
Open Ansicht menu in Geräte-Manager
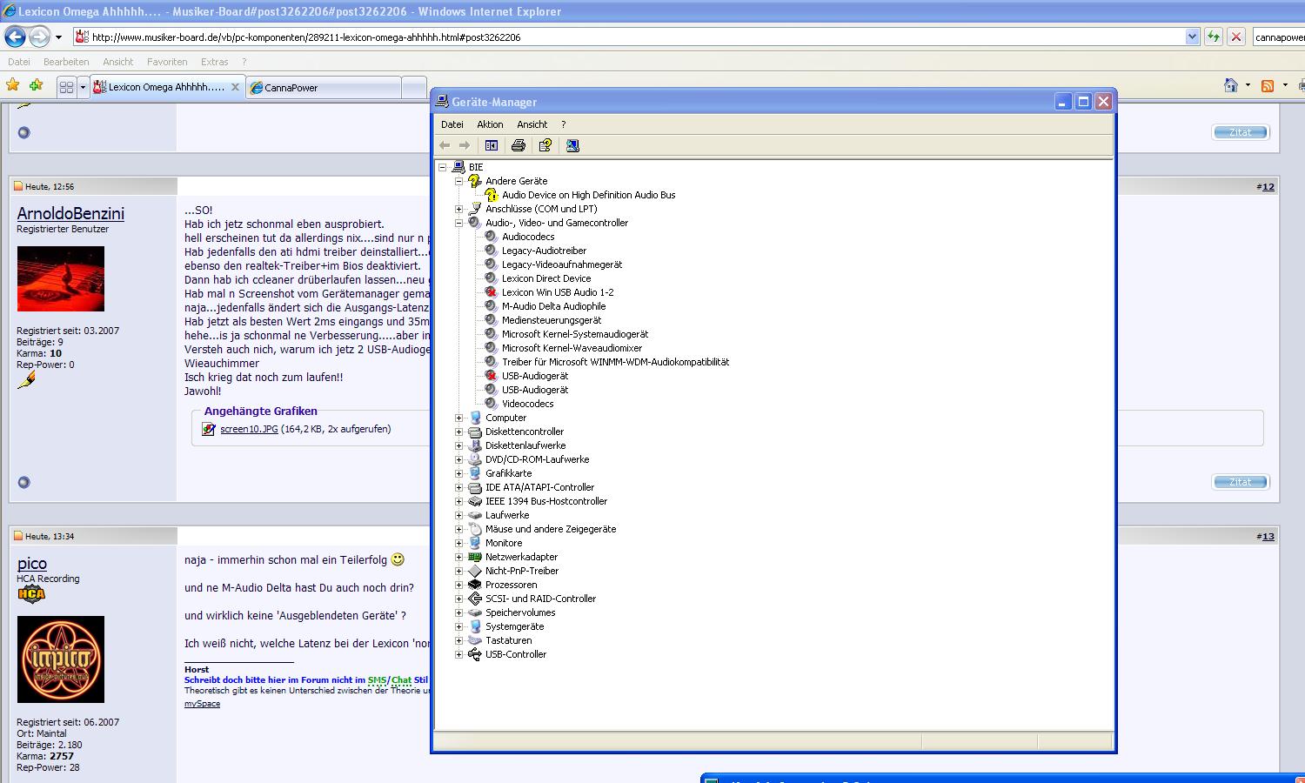532,124
